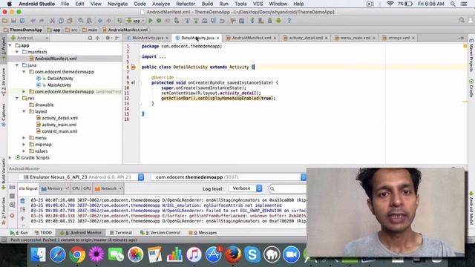
Task: Open the Log level Verbose dropdown
Action: 246,188
